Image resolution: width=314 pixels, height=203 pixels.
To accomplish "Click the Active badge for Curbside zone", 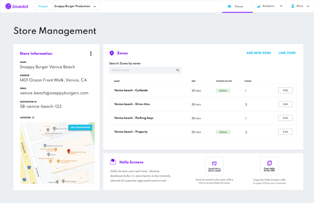I will tap(223, 90).
